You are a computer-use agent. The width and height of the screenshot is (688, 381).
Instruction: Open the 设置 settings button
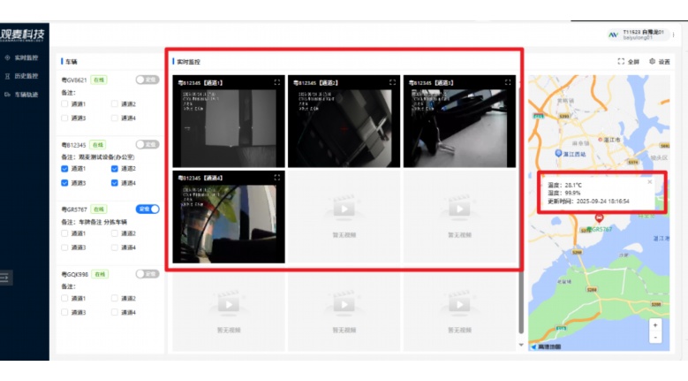point(660,62)
